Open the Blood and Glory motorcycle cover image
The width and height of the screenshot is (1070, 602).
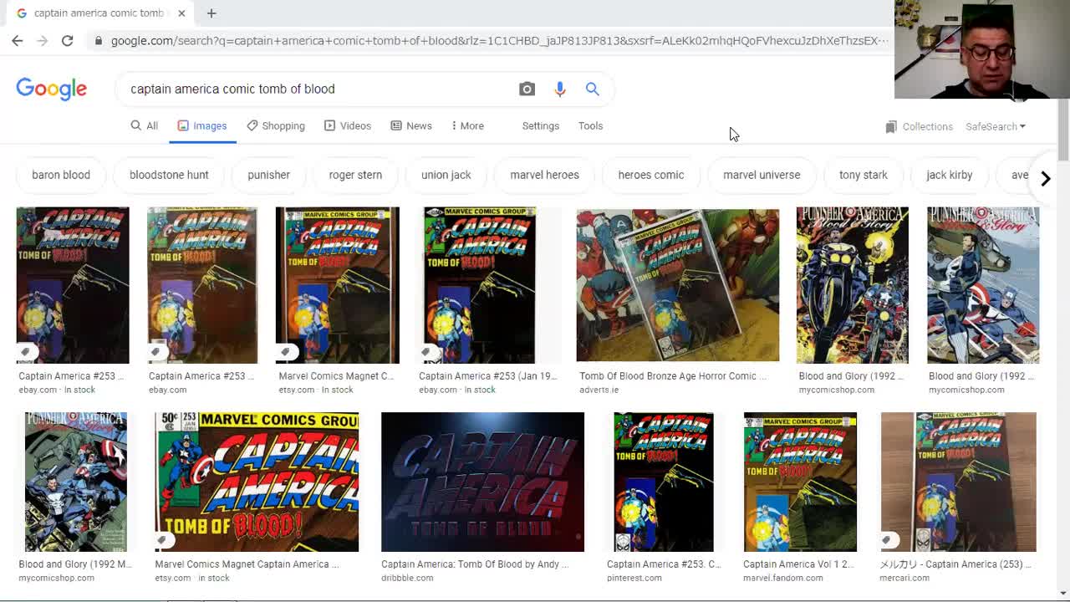click(852, 285)
